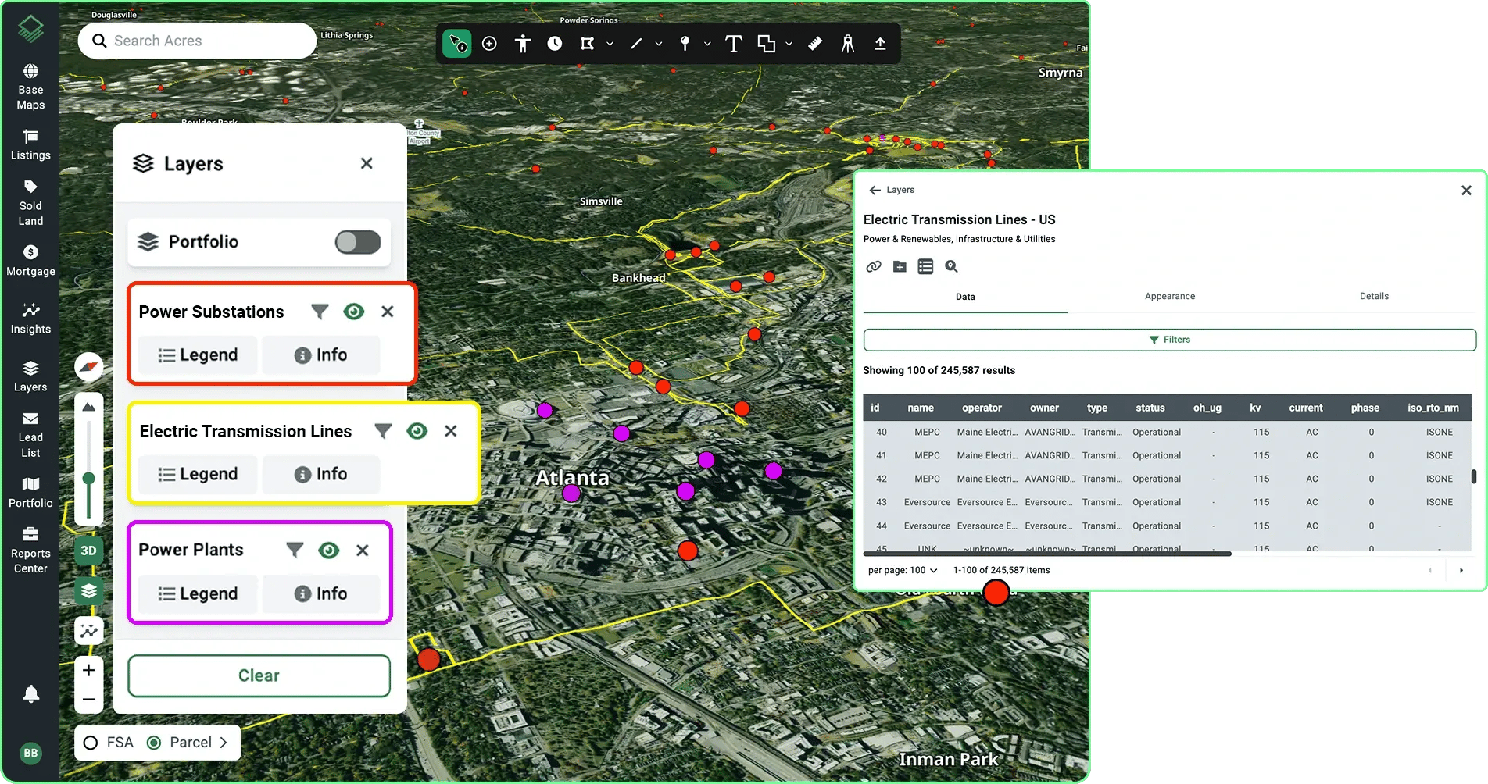Open the walking person tool
Viewport: 1488px width, 784px height.
848,44
